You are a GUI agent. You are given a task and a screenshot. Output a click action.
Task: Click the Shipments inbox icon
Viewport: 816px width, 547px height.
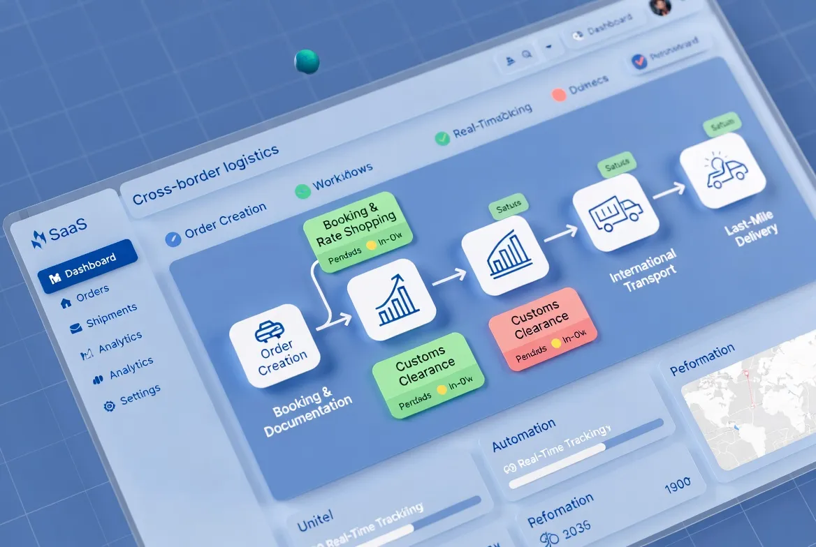click(75, 327)
